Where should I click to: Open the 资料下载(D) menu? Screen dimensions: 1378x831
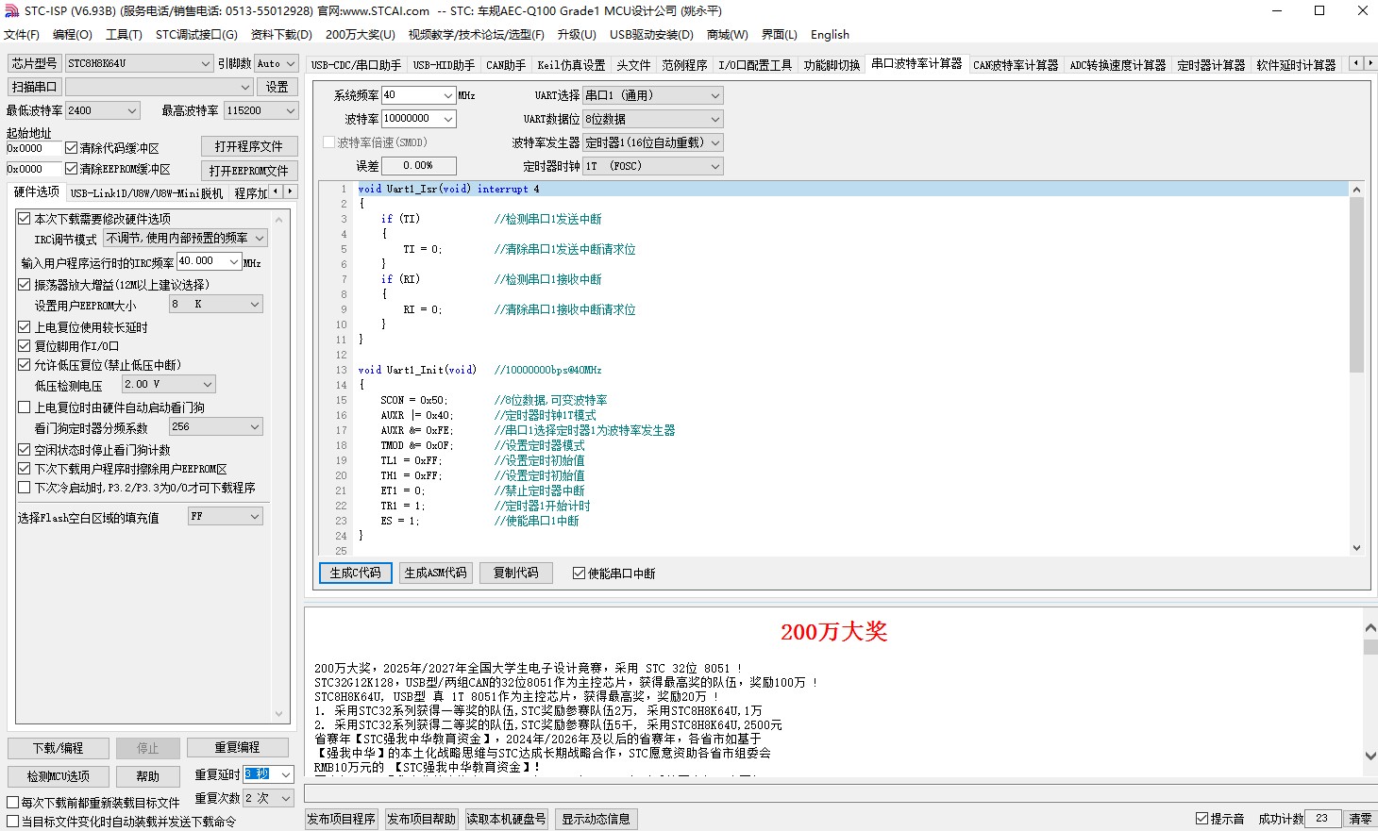pos(281,35)
